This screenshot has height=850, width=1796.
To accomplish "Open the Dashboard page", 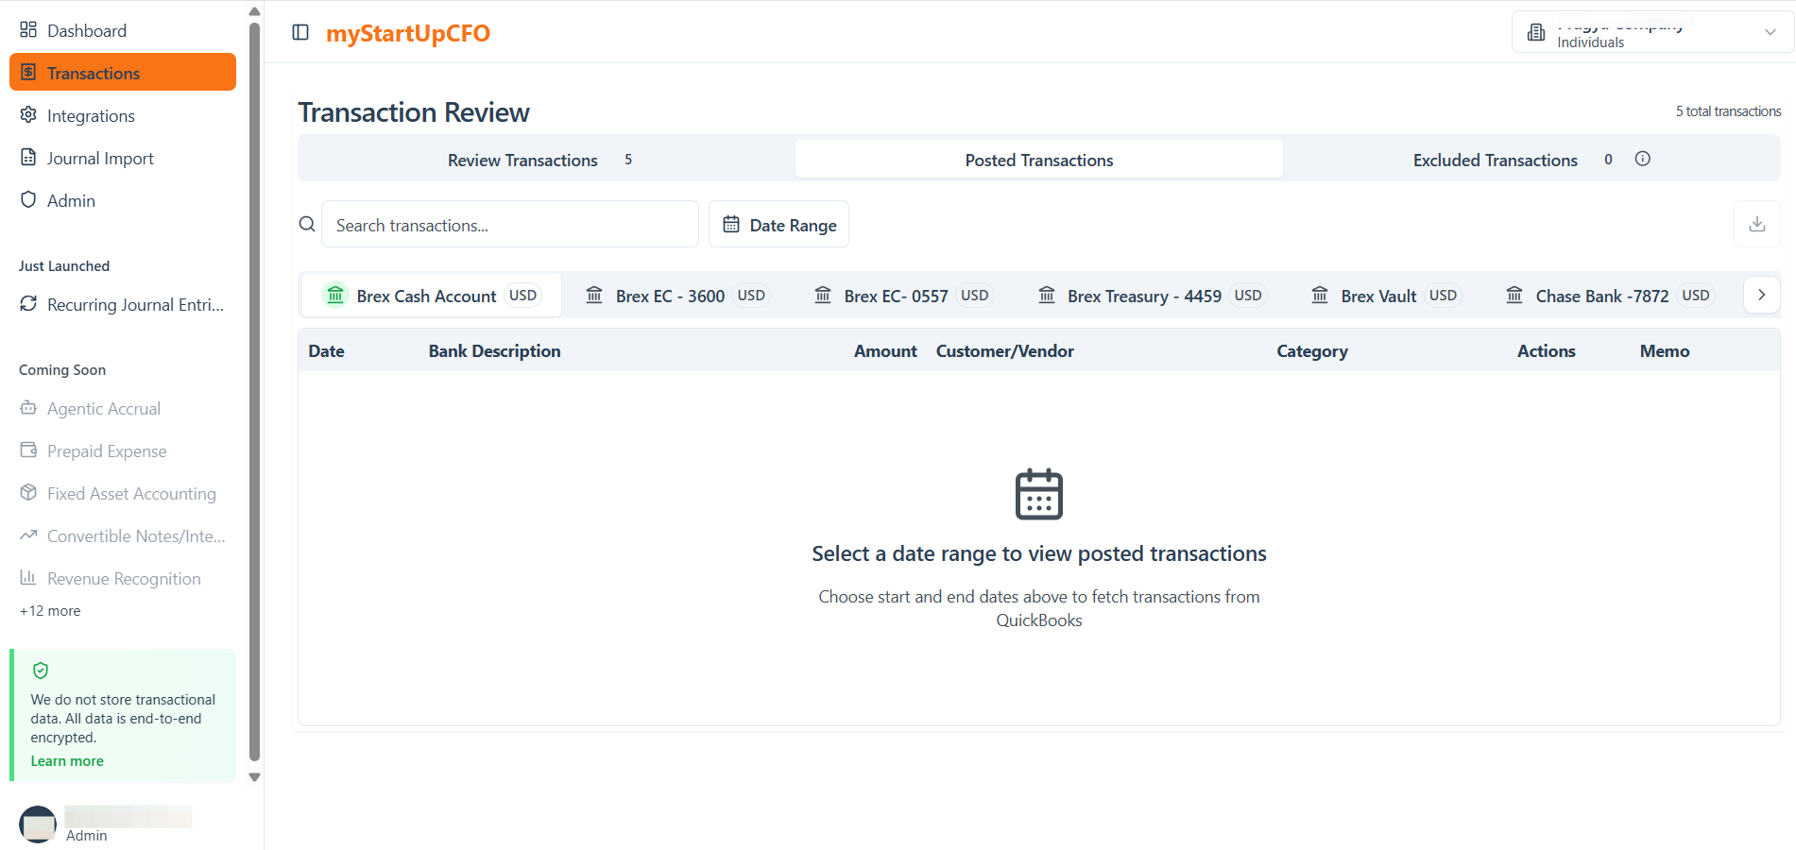I will [x=123, y=30].
